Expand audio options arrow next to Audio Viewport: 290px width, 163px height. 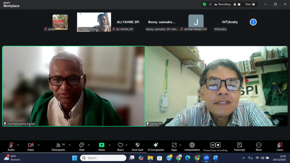click(18, 145)
